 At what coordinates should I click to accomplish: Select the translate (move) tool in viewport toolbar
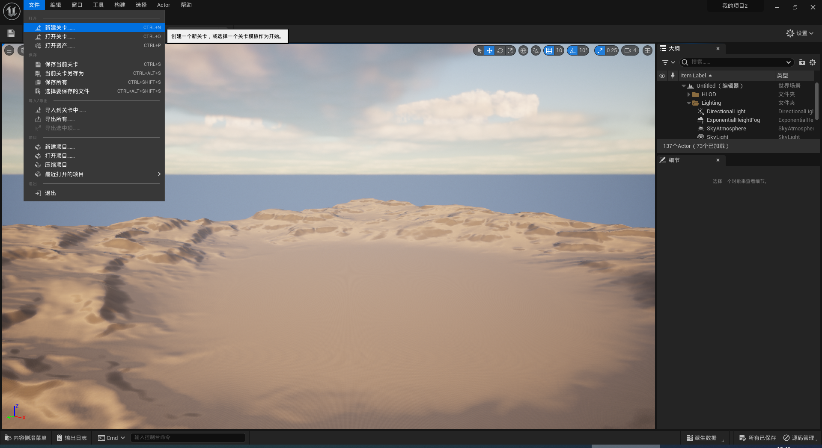489,50
